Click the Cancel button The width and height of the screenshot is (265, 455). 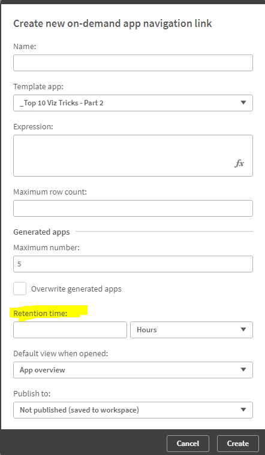coord(188,444)
